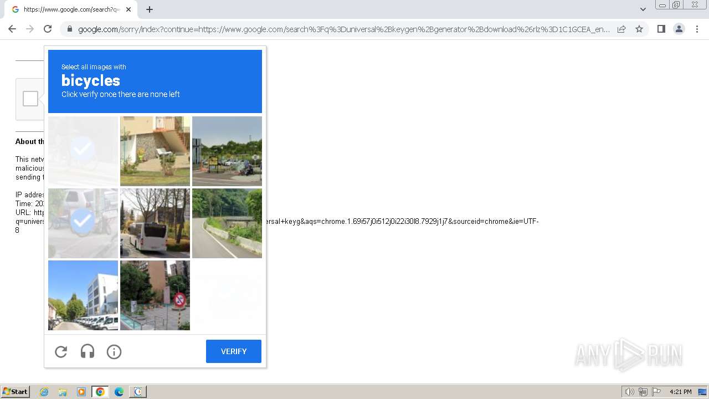
Task: Reload the page with browser refresh
Action: 48,29
